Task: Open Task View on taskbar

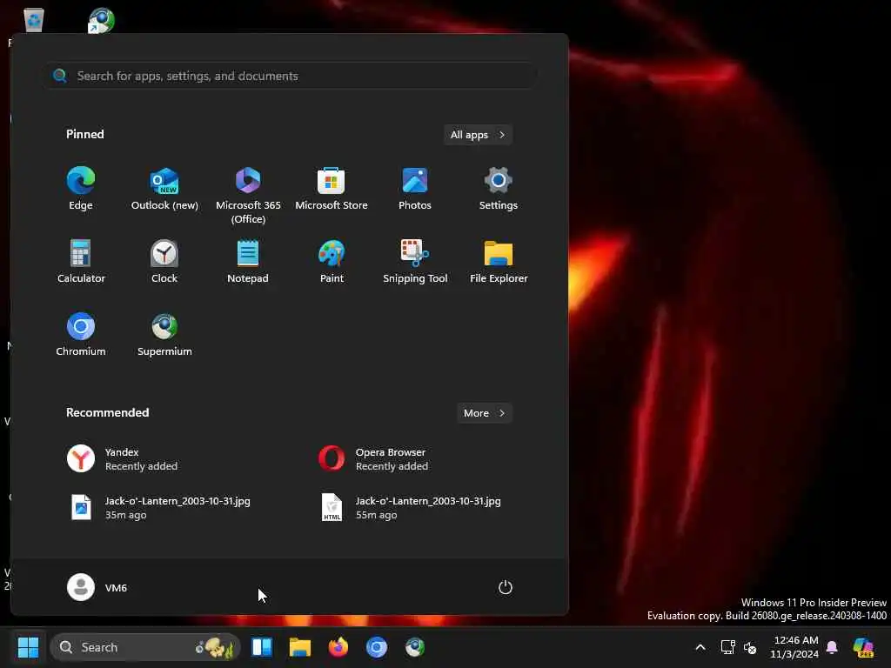Action: tap(262, 647)
